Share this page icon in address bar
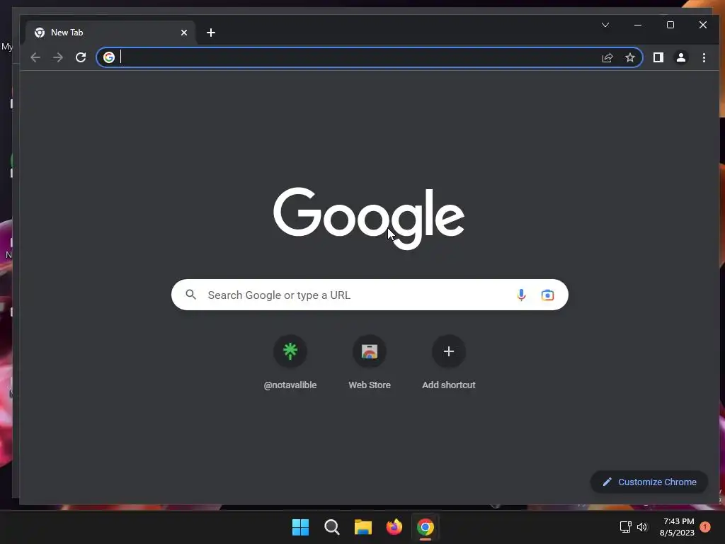Image resolution: width=725 pixels, height=544 pixels. (607, 57)
